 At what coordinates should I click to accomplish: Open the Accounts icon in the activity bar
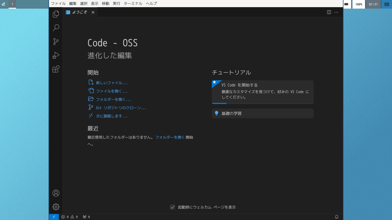pyautogui.click(x=56, y=193)
